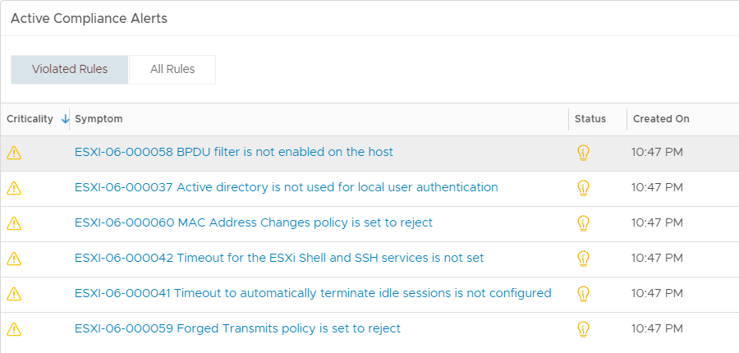Image resolution: width=739 pixels, height=353 pixels.
Task: Open ESXI-06-000060 MAC Address Changes link
Action: tap(254, 222)
